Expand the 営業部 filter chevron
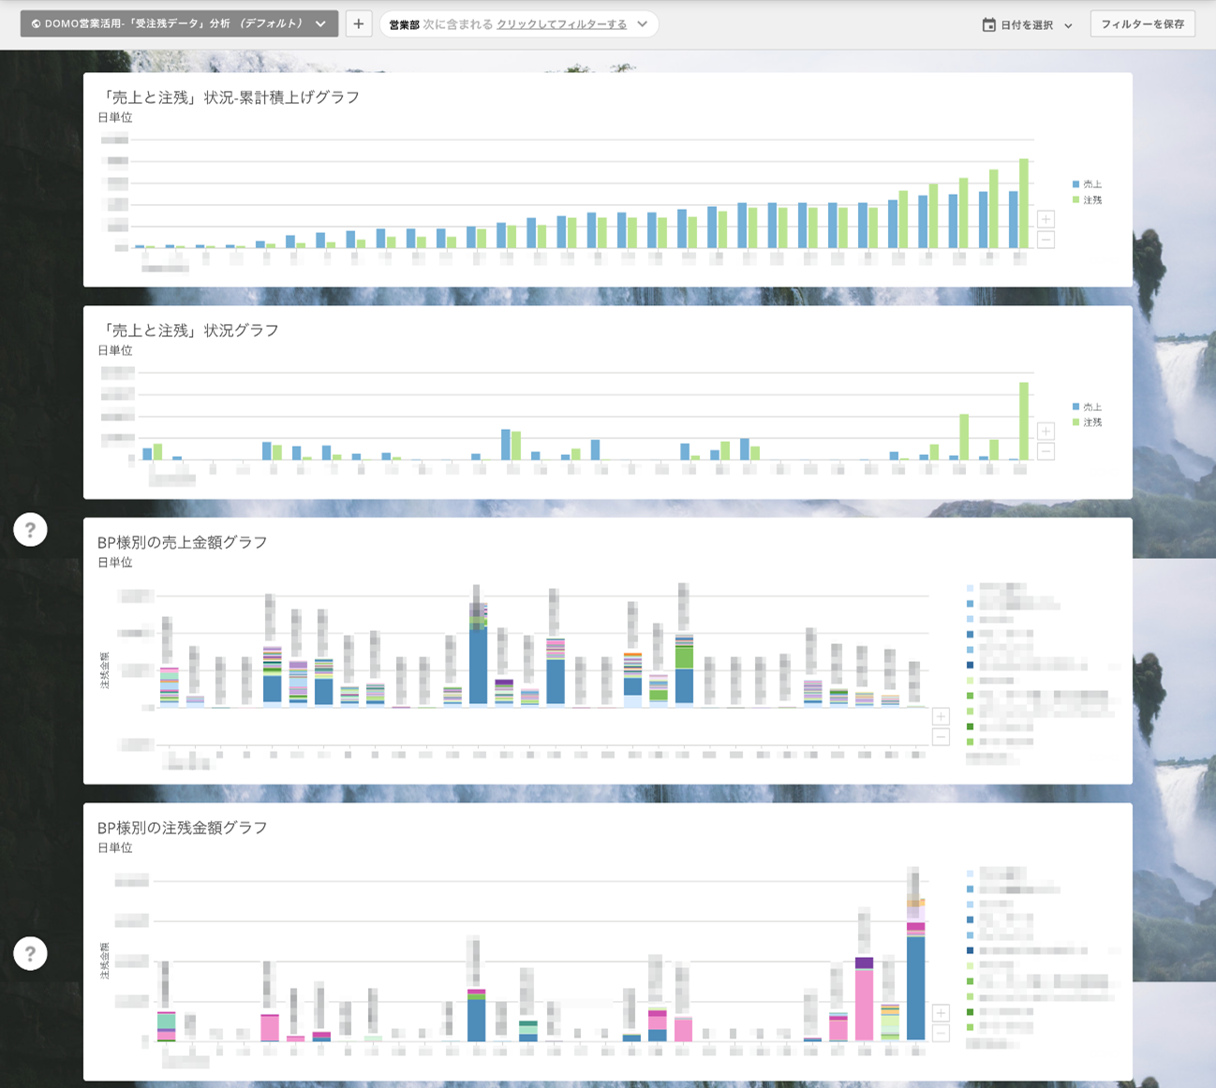This screenshot has height=1088, width=1216. tap(643, 24)
